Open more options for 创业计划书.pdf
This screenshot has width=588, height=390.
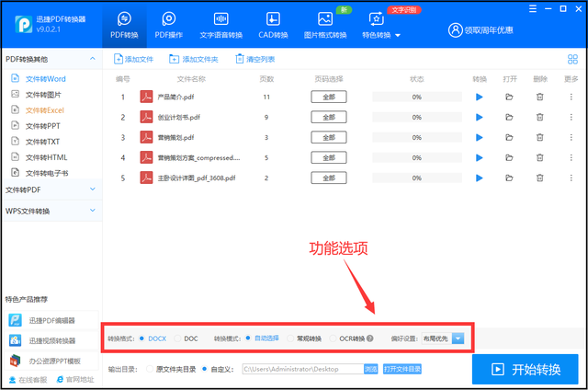[x=571, y=118]
